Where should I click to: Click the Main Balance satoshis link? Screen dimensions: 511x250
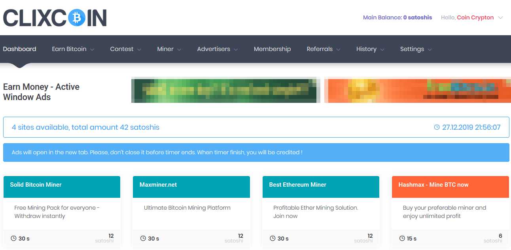397,17
